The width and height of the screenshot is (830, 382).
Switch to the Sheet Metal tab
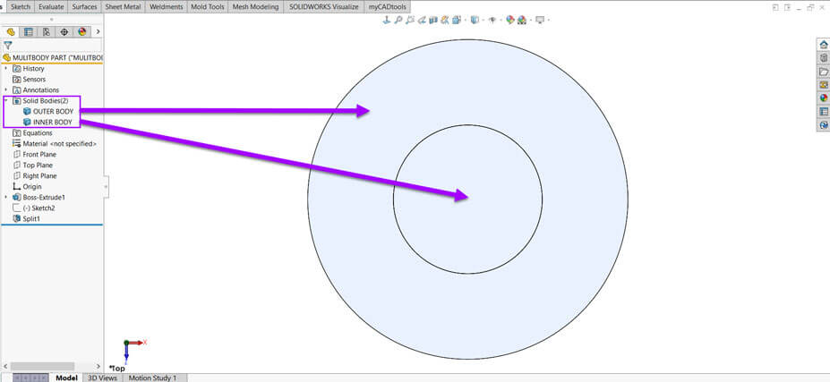pos(123,7)
